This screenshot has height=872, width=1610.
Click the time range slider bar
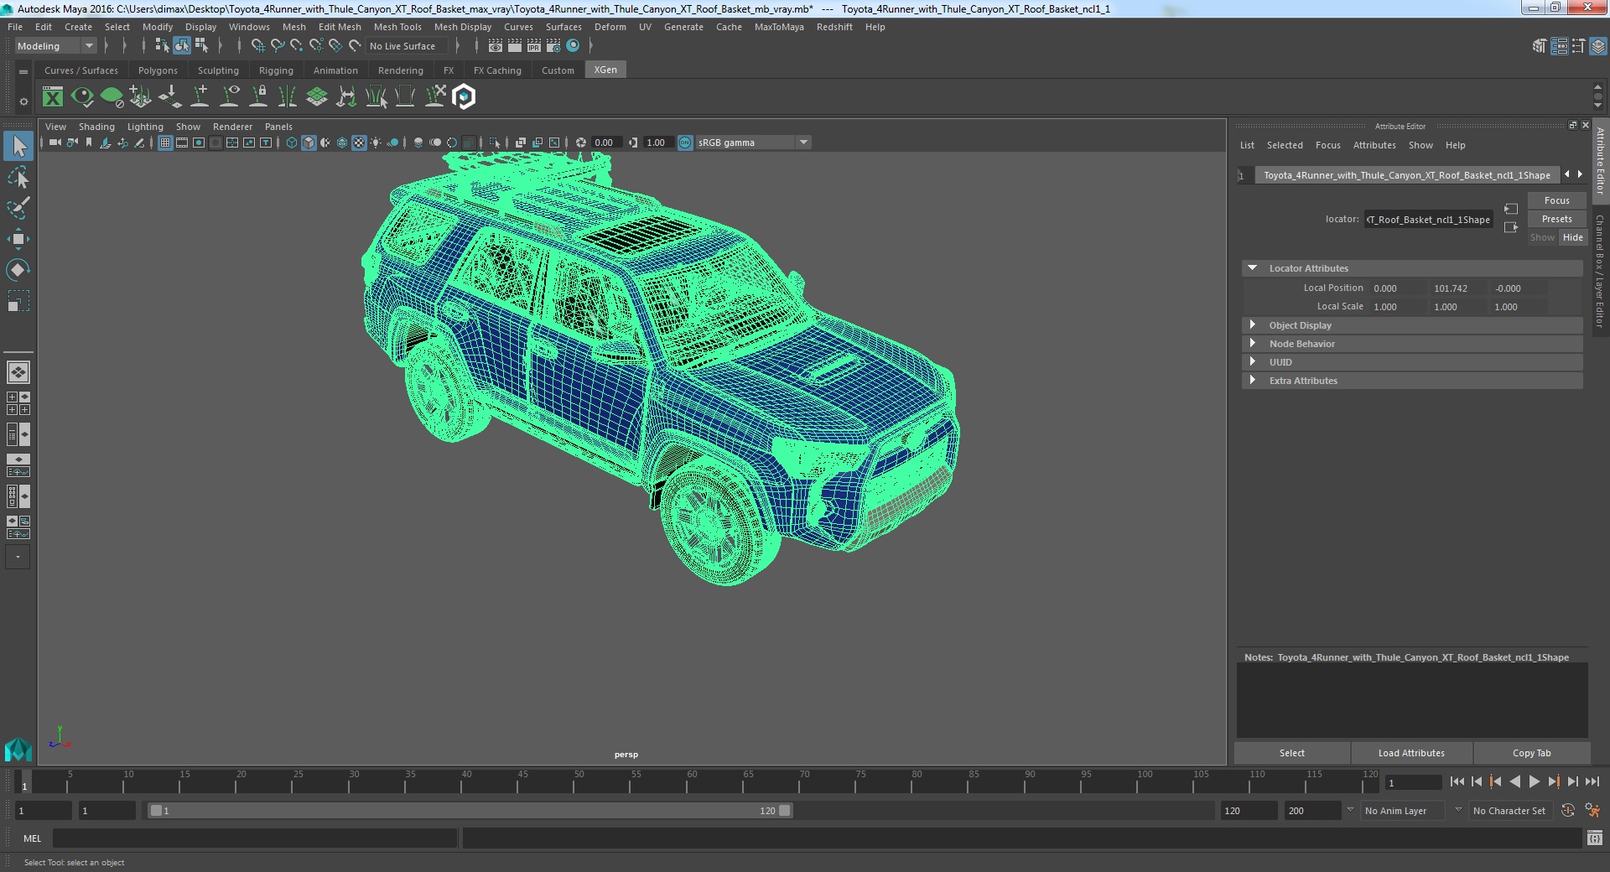[x=469, y=811]
